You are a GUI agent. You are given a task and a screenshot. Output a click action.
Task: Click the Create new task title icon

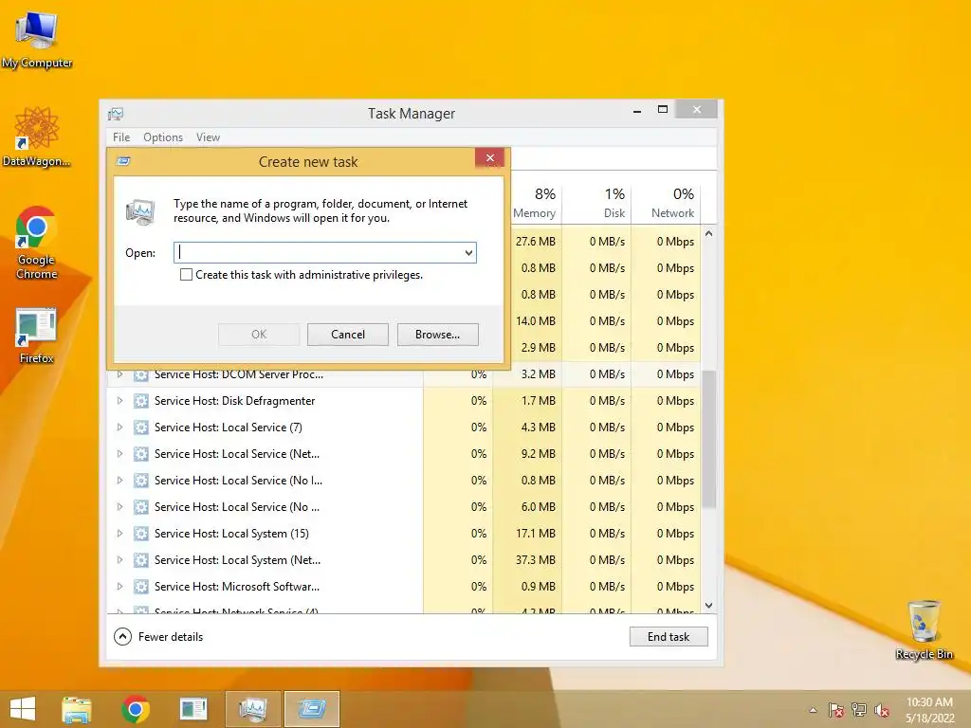[x=124, y=161]
